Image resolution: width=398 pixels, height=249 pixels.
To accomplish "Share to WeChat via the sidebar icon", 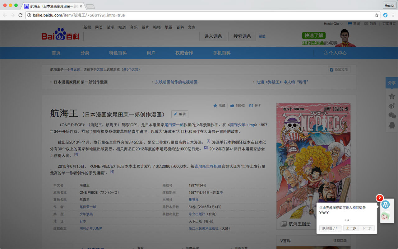I will tap(392, 115).
